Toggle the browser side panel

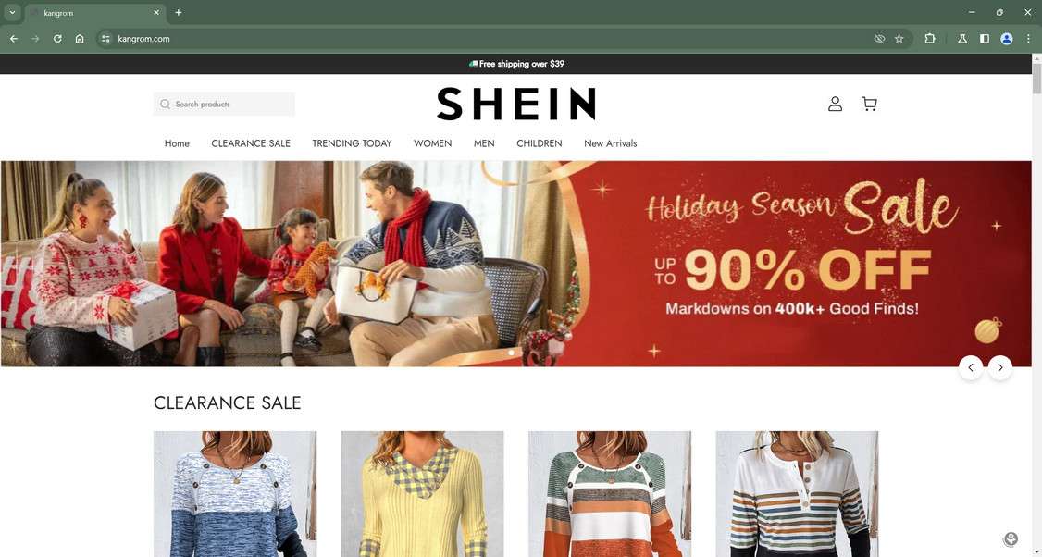pos(985,39)
